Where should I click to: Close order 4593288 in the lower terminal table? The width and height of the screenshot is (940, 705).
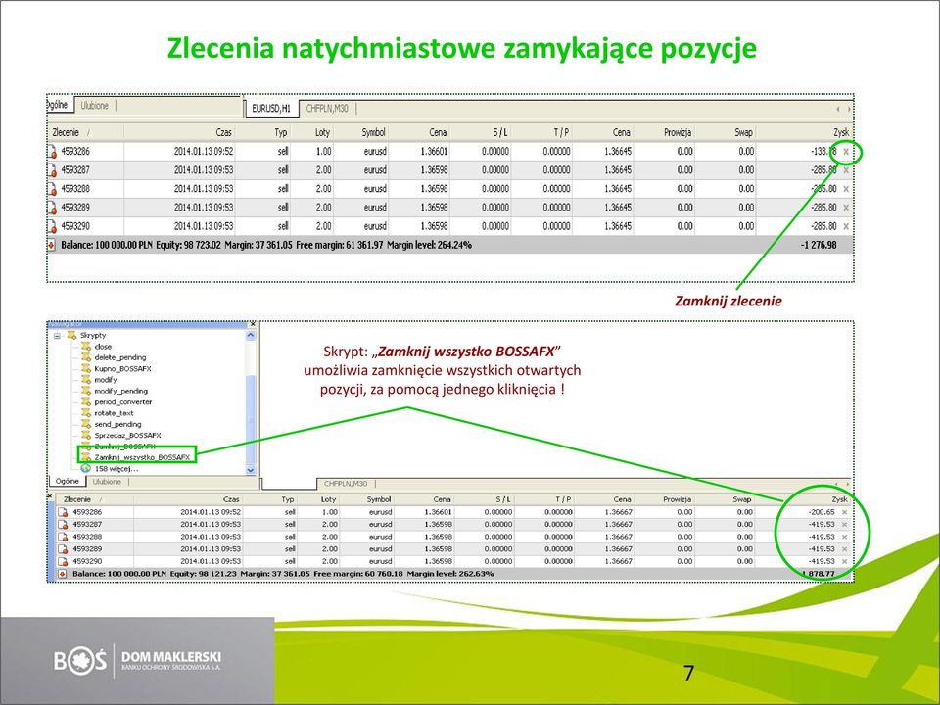pyautogui.click(x=845, y=538)
